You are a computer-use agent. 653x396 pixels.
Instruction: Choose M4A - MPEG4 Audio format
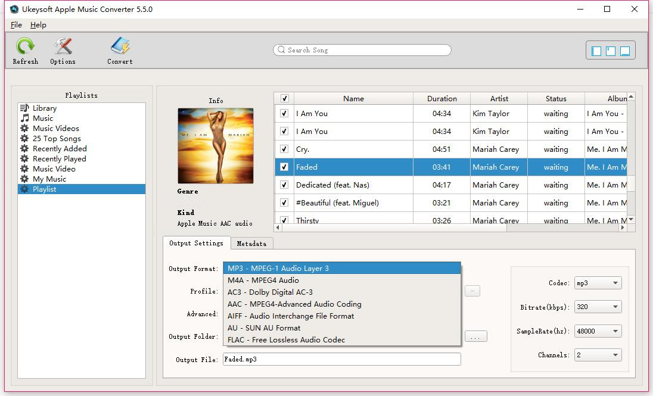pos(342,280)
